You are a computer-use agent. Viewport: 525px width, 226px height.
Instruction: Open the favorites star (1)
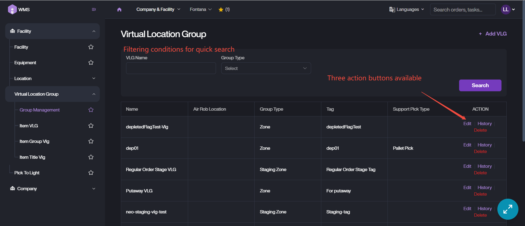click(224, 10)
